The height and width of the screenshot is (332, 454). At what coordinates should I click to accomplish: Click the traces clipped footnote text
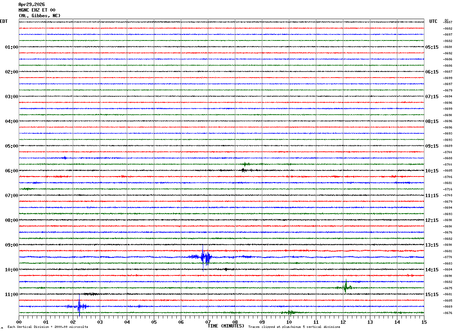(x=294, y=327)
